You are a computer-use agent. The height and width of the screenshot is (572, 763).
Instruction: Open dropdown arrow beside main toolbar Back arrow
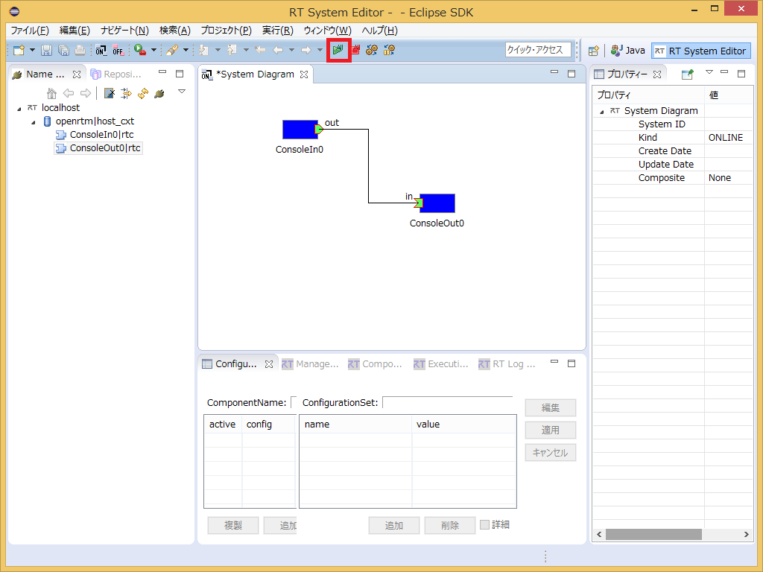(x=291, y=50)
